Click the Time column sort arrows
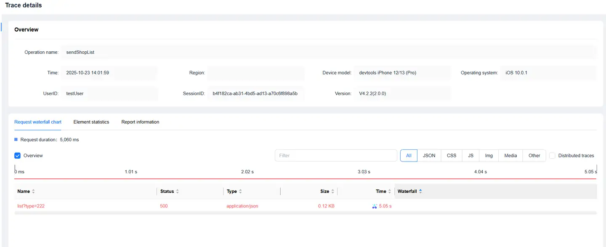 (x=390, y=191)
